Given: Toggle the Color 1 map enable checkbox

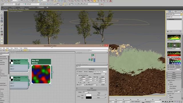Looking at the screenshot, I should (x=106, y=95).
